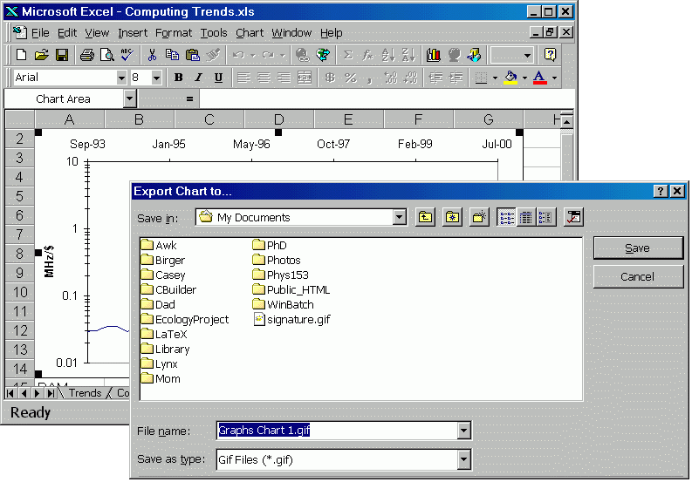692x482 pixels.
Task: Click the Chart Wizard icon
Action: click(434, 55)
